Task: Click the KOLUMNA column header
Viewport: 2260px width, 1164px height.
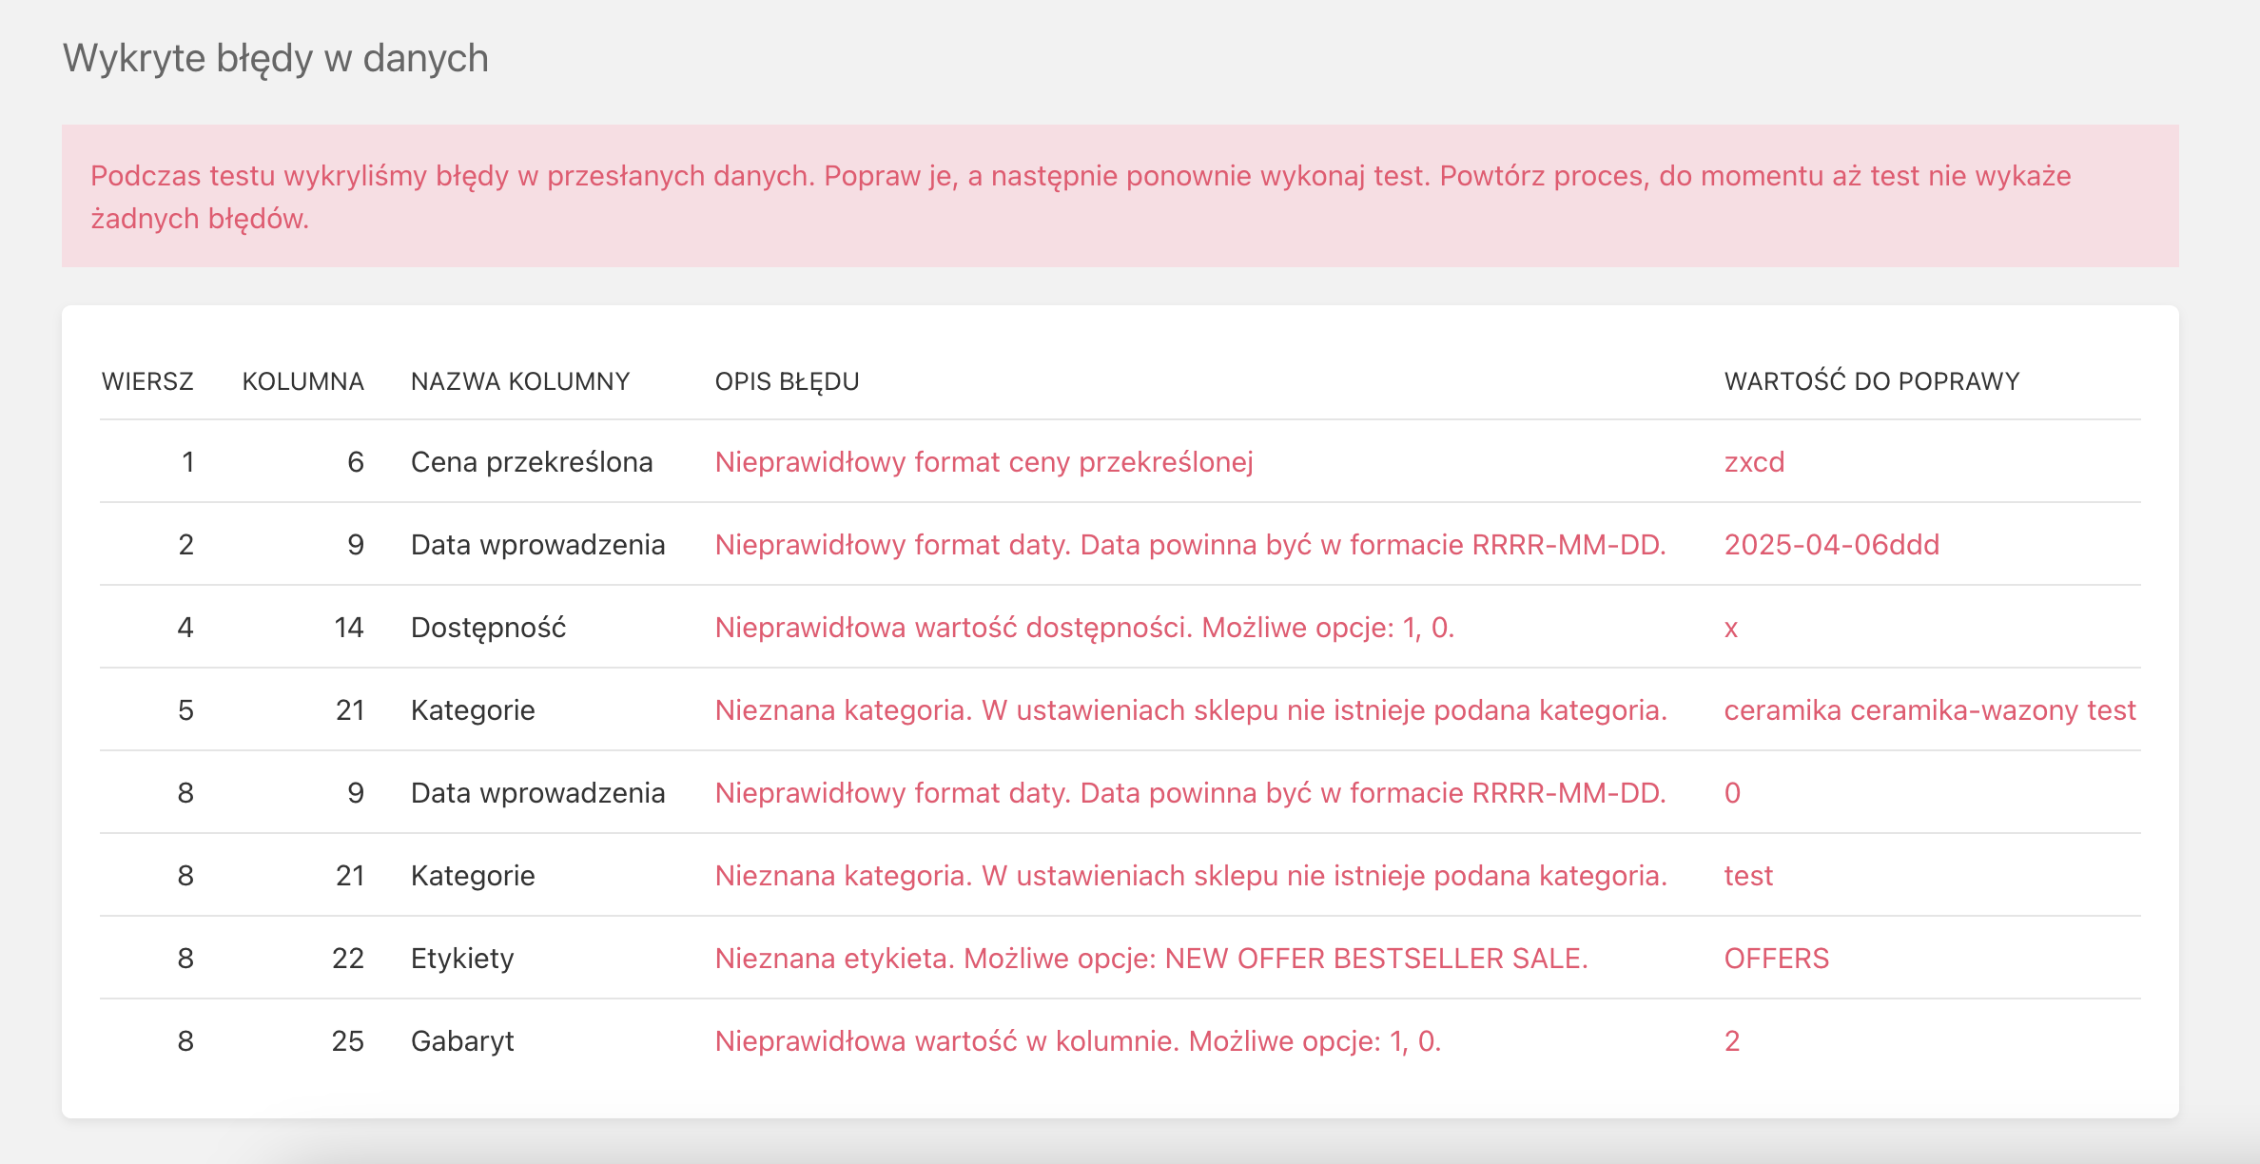Action: (302, 380)
